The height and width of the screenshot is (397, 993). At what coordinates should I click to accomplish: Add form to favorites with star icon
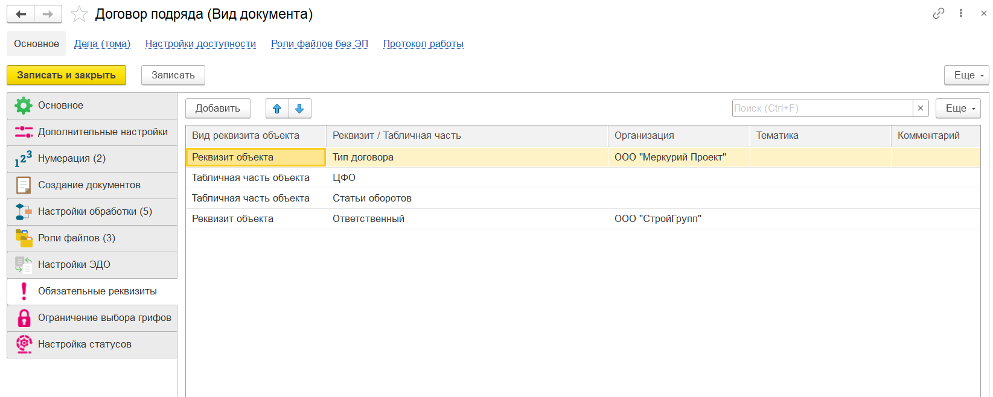pos(79,14)
